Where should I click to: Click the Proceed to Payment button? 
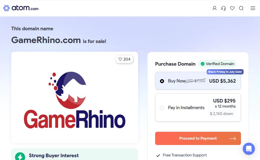[198, 138]
